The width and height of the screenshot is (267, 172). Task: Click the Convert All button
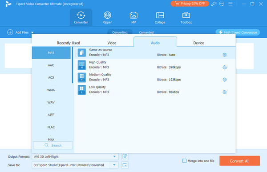239,161
